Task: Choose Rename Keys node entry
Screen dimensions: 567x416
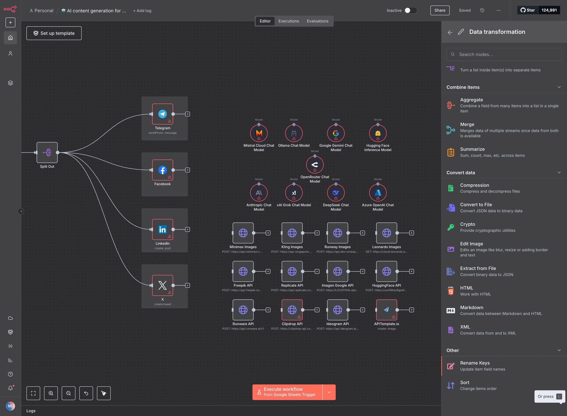Action: pyautogui.click(x=504, y=366)
